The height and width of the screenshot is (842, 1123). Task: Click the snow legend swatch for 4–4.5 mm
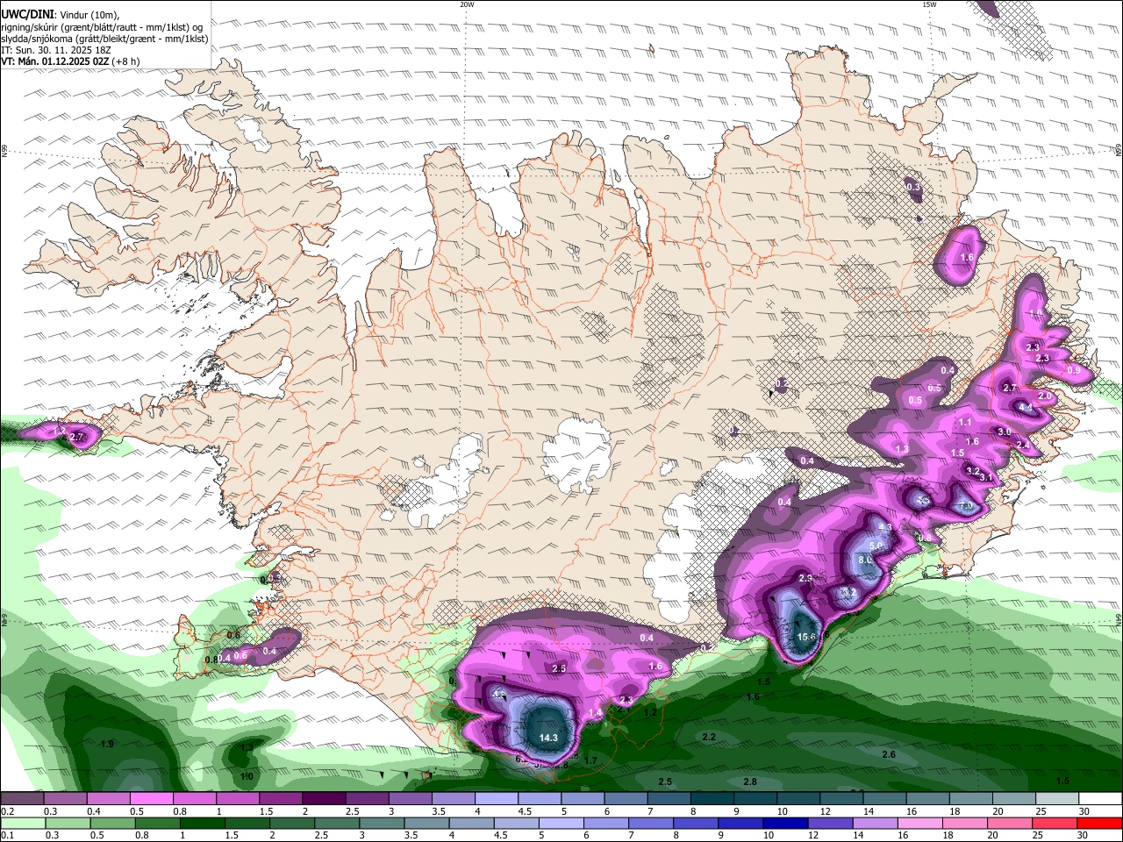496,799
